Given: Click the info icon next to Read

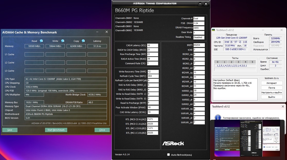Looking at the screenshot, I should click(x=41, y=41).
